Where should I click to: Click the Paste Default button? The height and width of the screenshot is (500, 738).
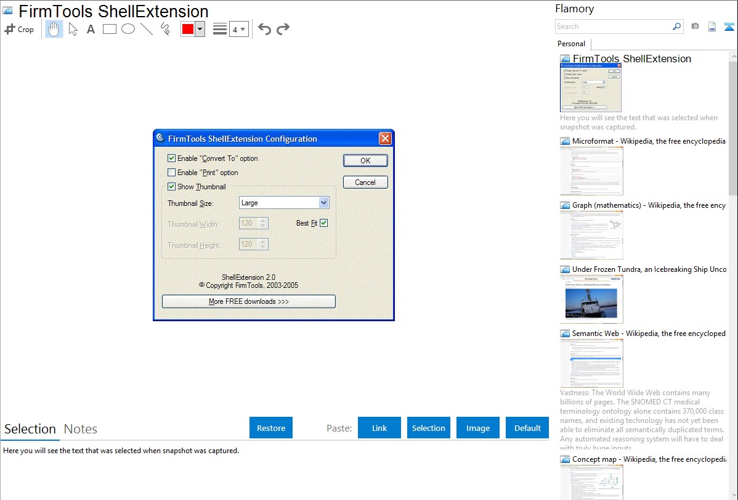[527, 428]
